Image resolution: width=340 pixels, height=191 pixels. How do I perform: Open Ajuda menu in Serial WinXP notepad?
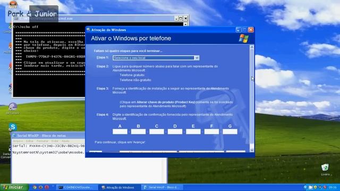click(x=65, y=141)
